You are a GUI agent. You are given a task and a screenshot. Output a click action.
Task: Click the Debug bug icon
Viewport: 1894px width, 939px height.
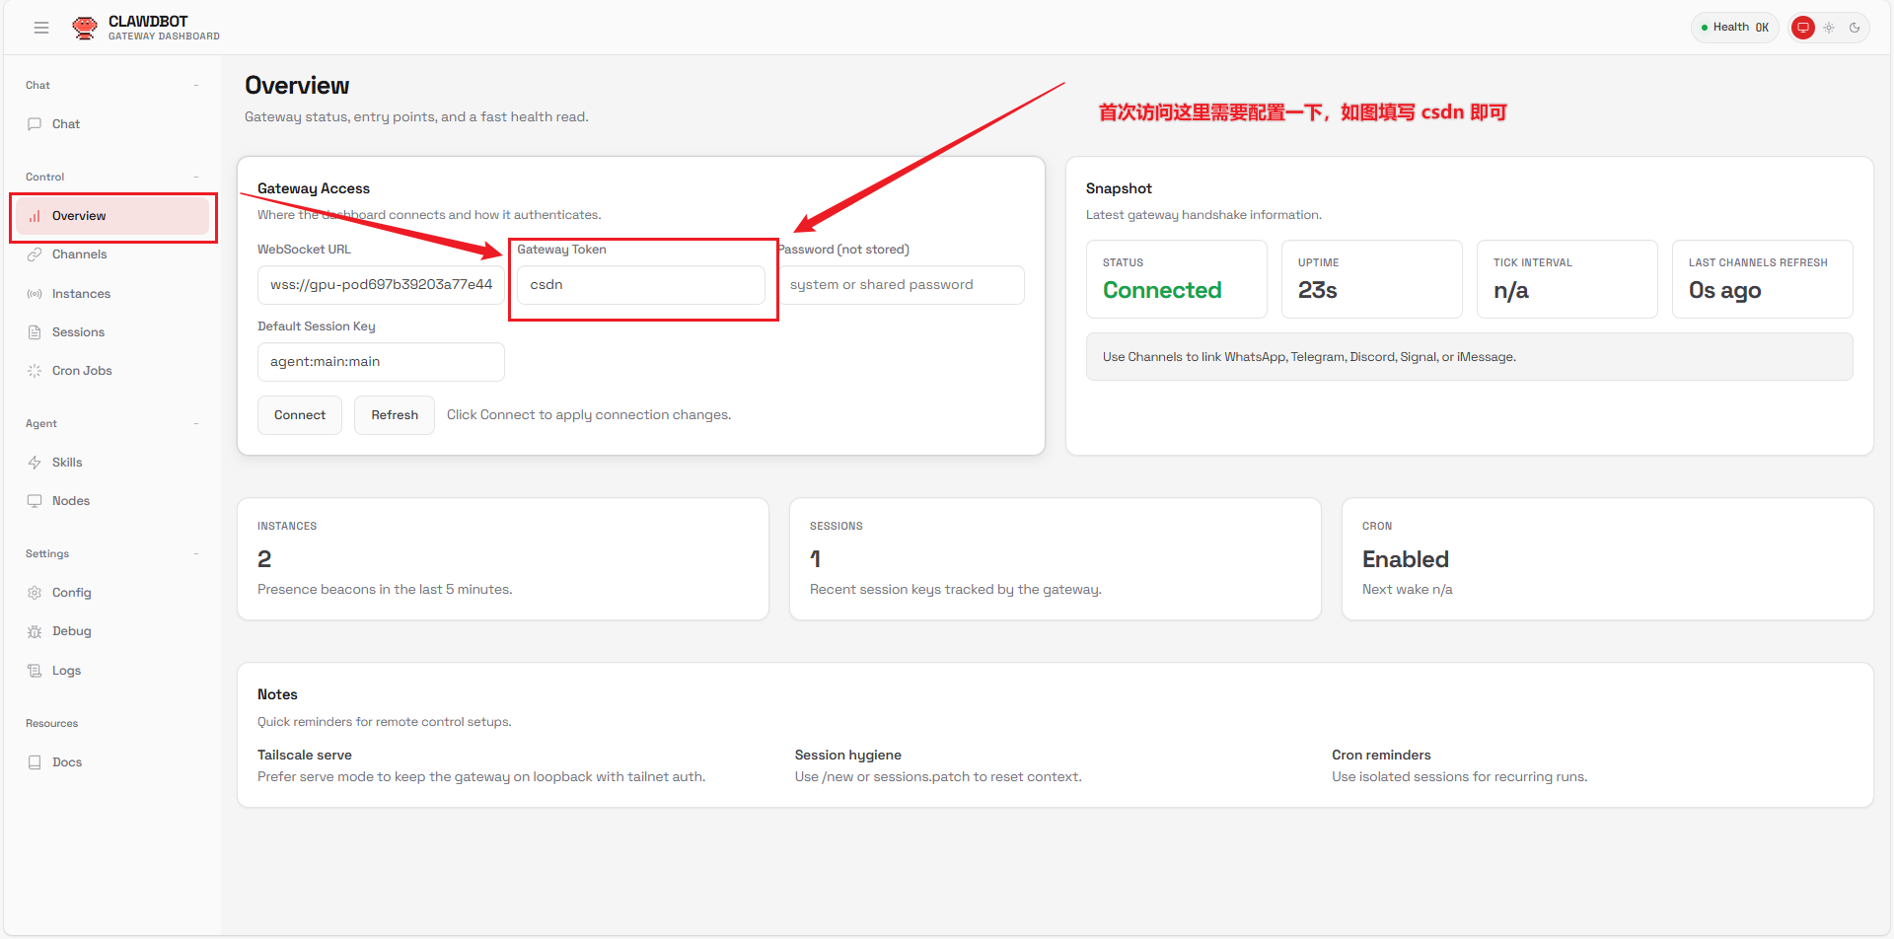click(35, 631)
